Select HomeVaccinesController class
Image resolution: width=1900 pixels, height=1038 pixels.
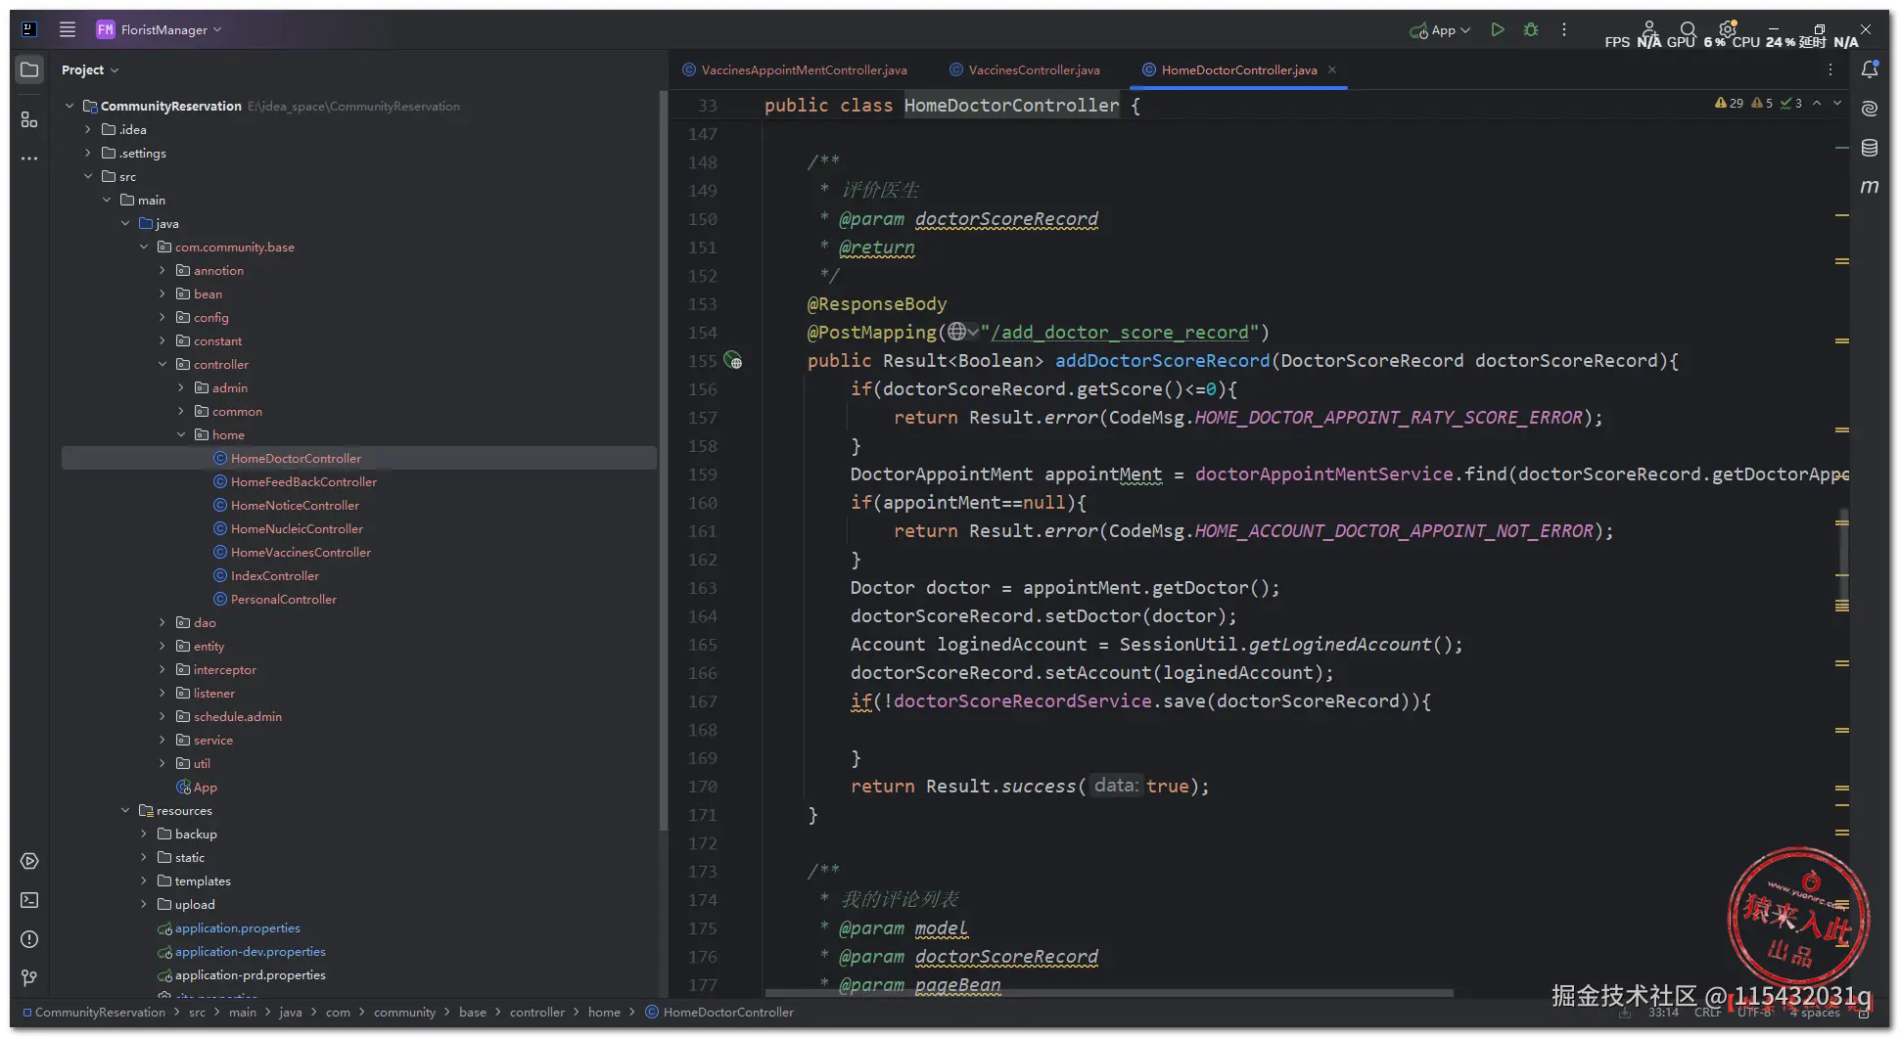pyautogui.click(x=301, y=552)
